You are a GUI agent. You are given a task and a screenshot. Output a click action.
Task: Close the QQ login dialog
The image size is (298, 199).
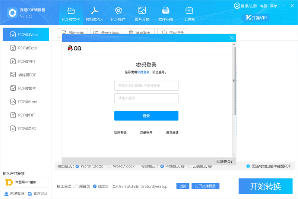pyautogui.click(x=232, y=38)
